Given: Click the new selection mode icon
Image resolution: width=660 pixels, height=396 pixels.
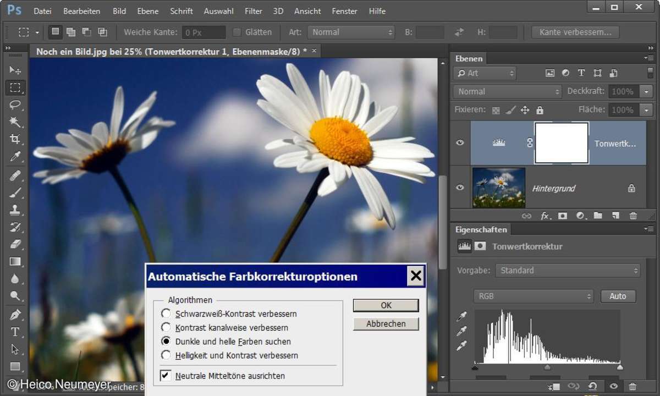Looking at the screenshot, I should [55, 32].
